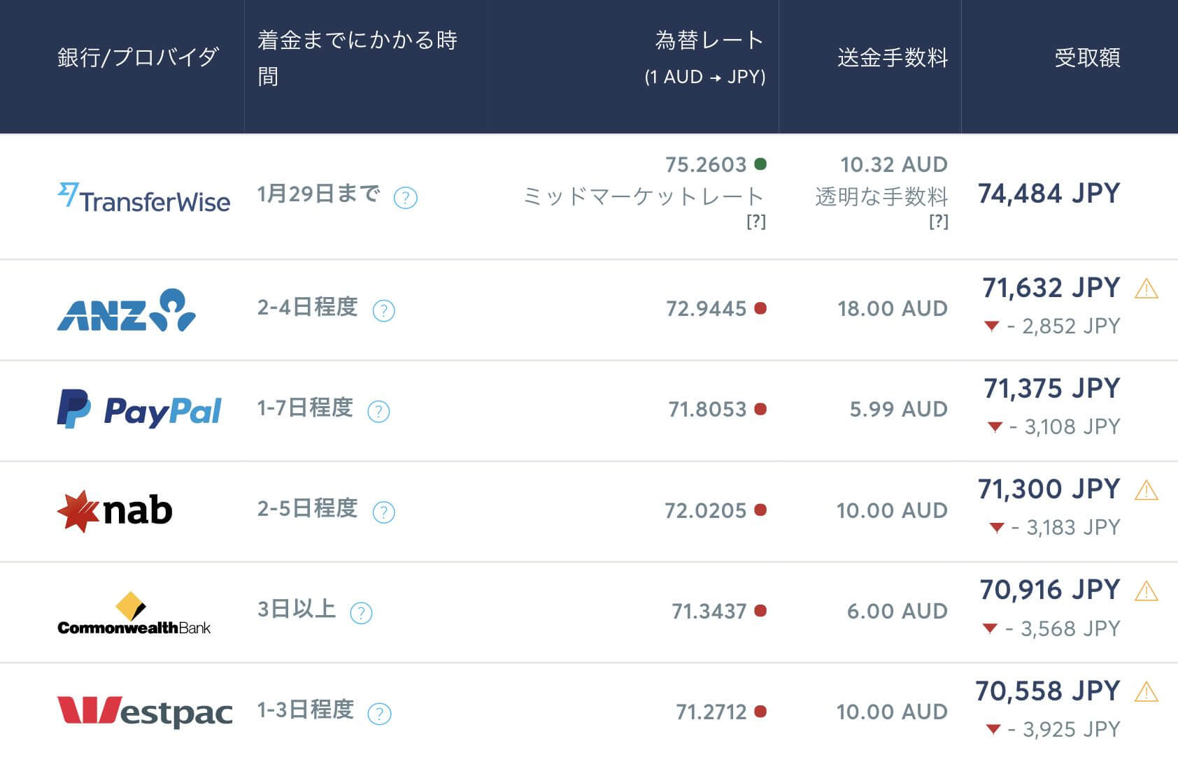This screenshot has width=1178, height=757.
Task: Click warning icon beside 70,916 JPY
Action: tap(1146, 591)
